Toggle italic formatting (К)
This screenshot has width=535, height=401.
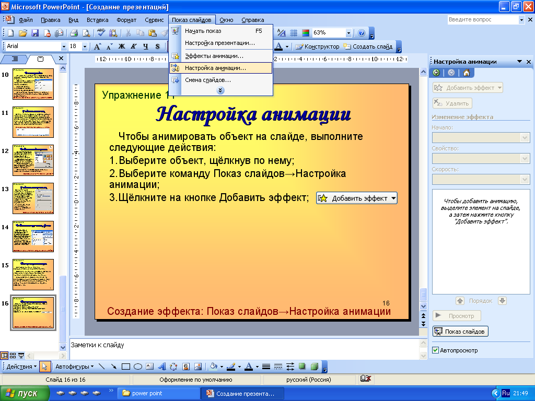[133, 46]
